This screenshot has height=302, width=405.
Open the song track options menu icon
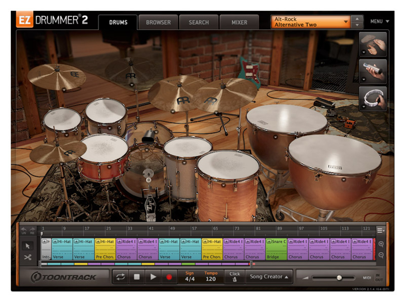coord(381,231)
